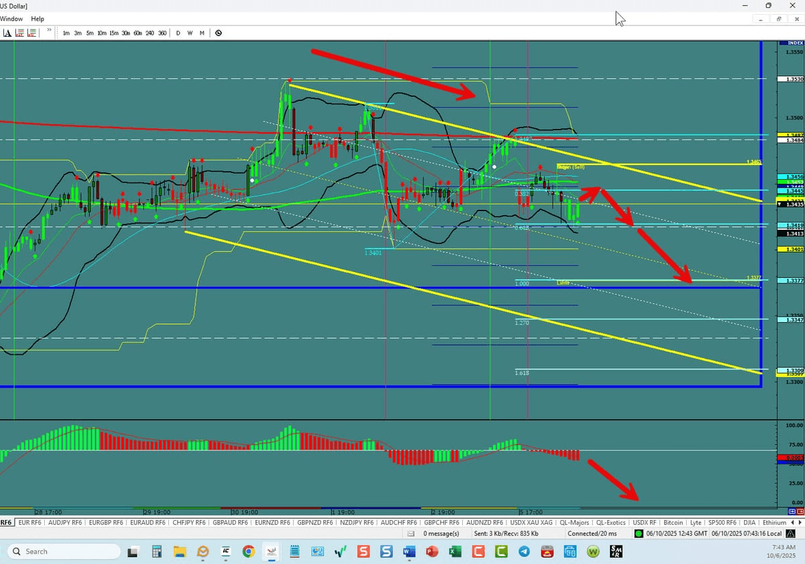Open the session clock icon in toolbar
This screenshot has height=564, width=805.
point(218,32)
